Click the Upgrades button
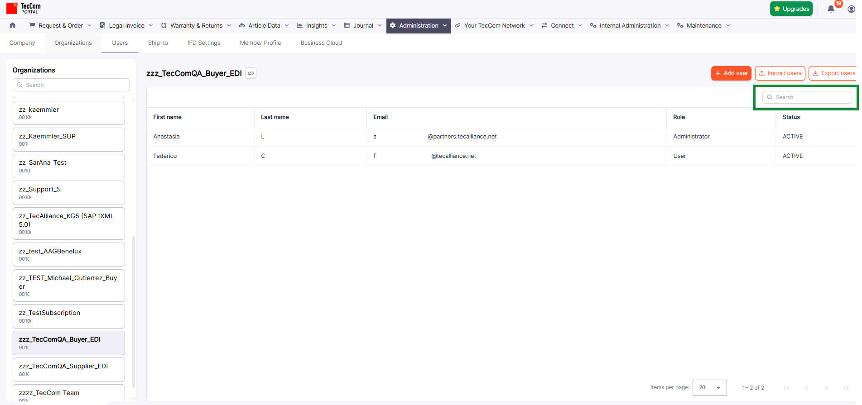862x405 pixels. [791, 9]
